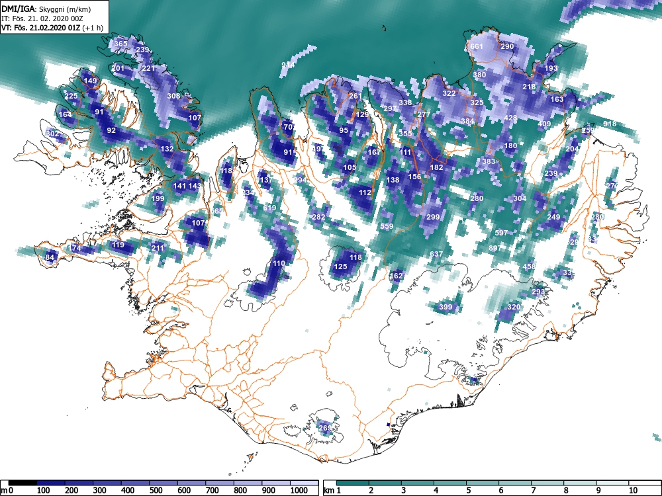
Task: Select the visibility value 95
Action: 344,131
